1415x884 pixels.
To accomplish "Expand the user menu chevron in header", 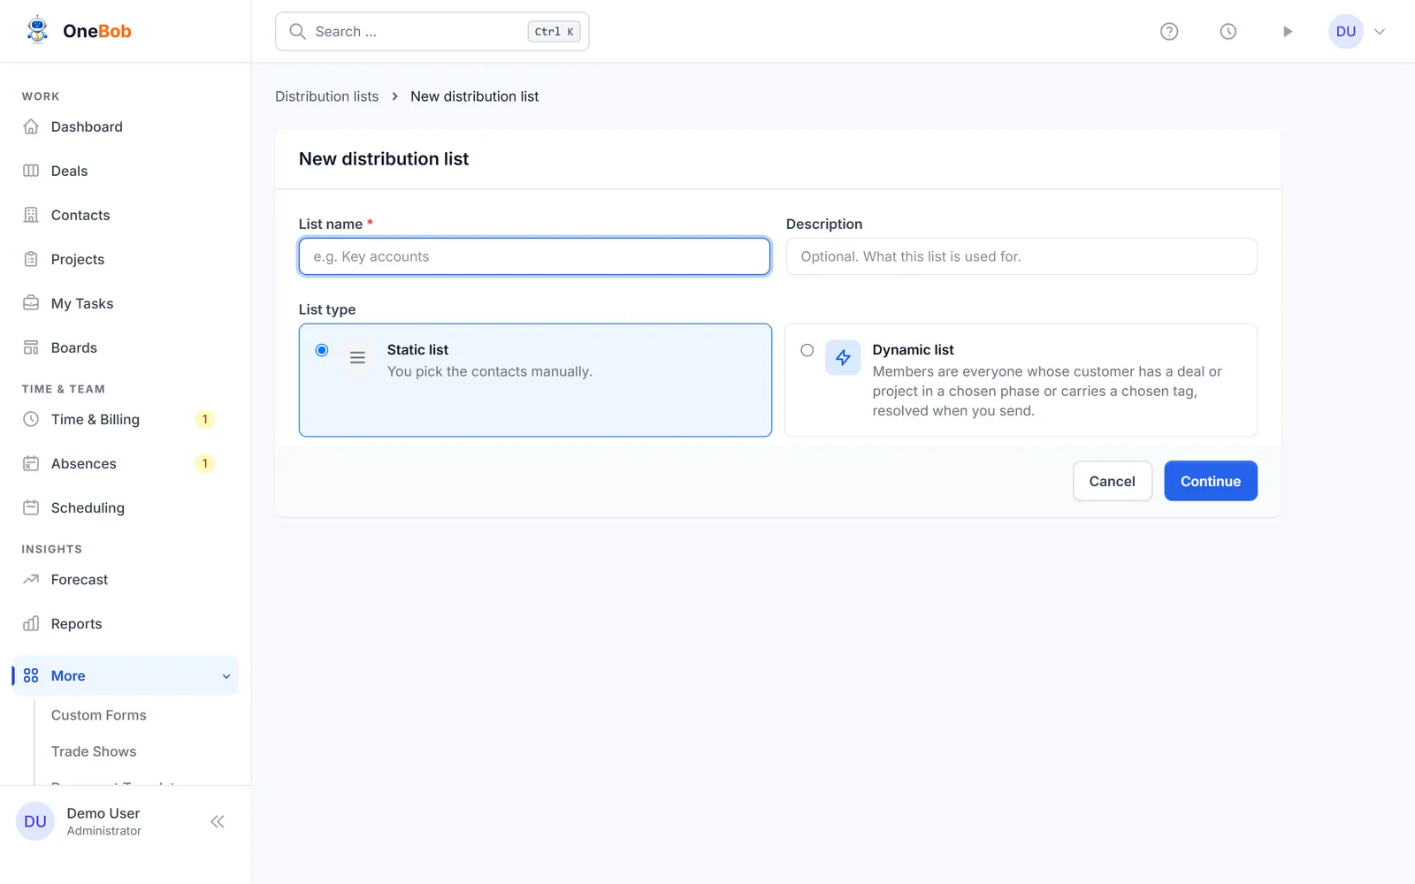I will click(x=1380, y=32).
